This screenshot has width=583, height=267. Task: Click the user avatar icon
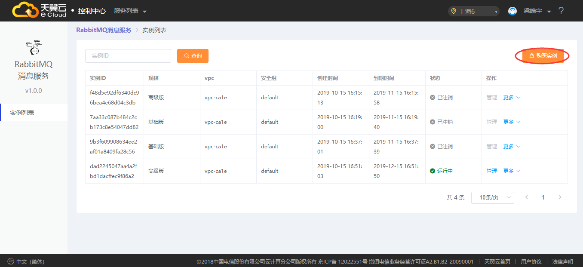pos(512,11)
